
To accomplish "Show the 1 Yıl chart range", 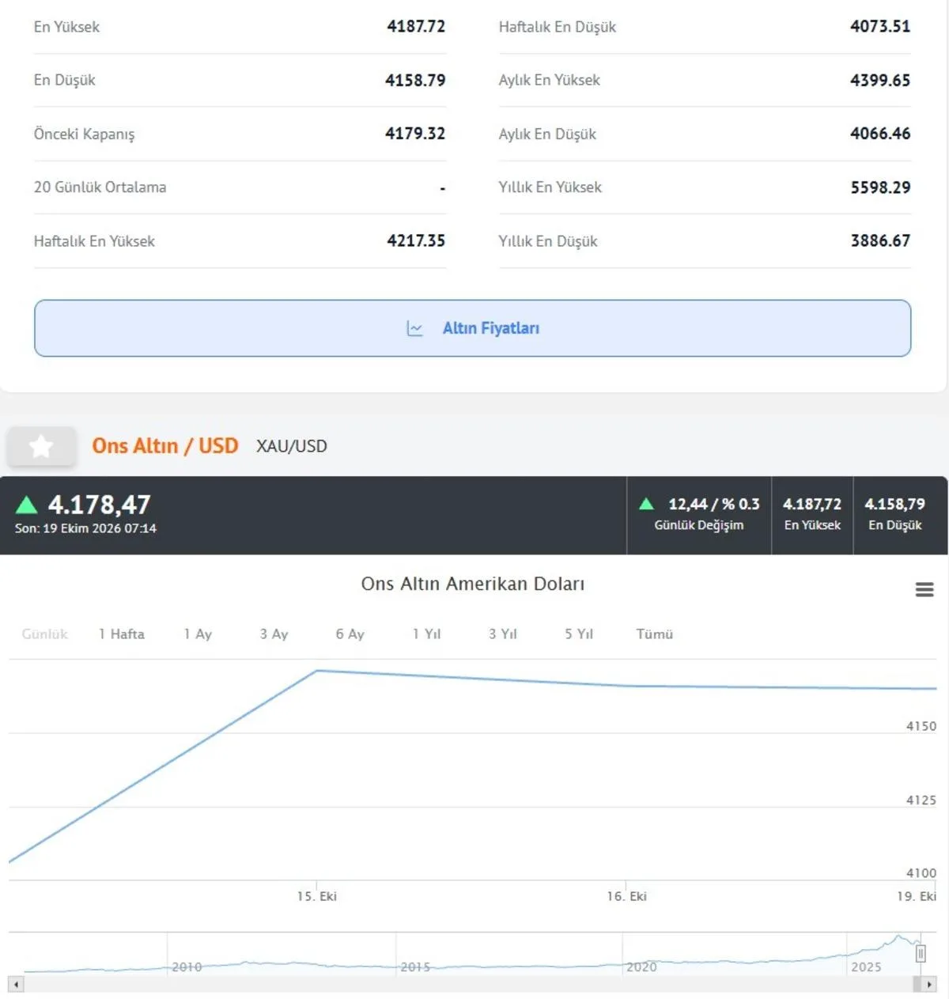I will click(426, 634).
